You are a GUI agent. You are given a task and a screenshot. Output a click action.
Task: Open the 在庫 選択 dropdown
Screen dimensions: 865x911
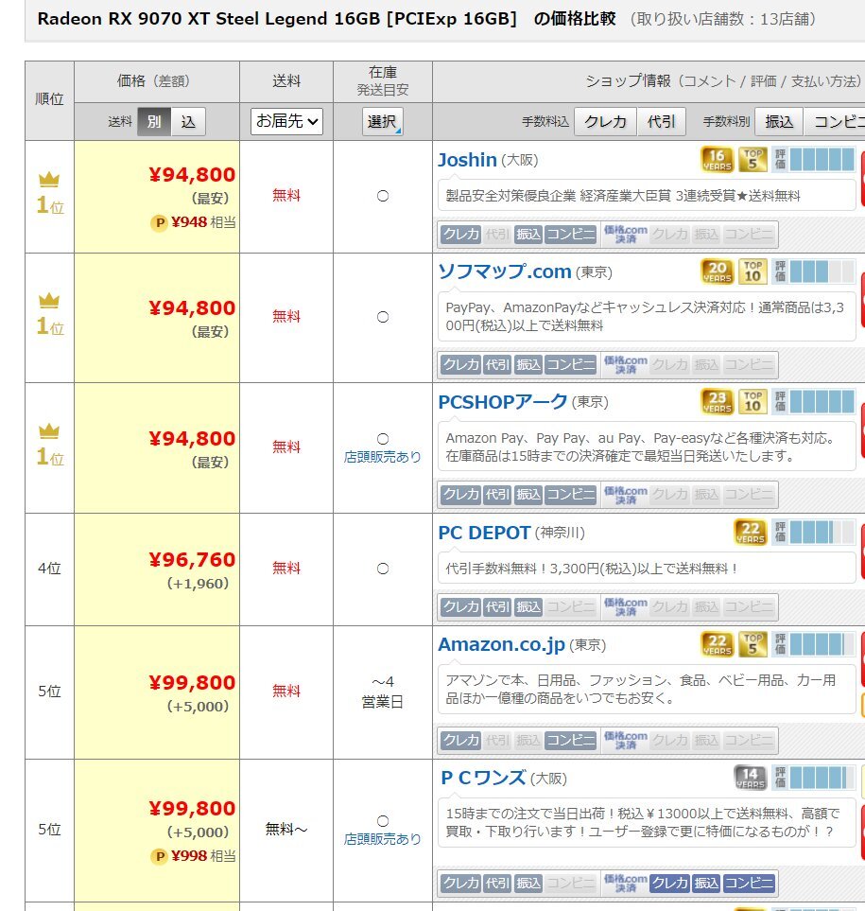point(383,121)
